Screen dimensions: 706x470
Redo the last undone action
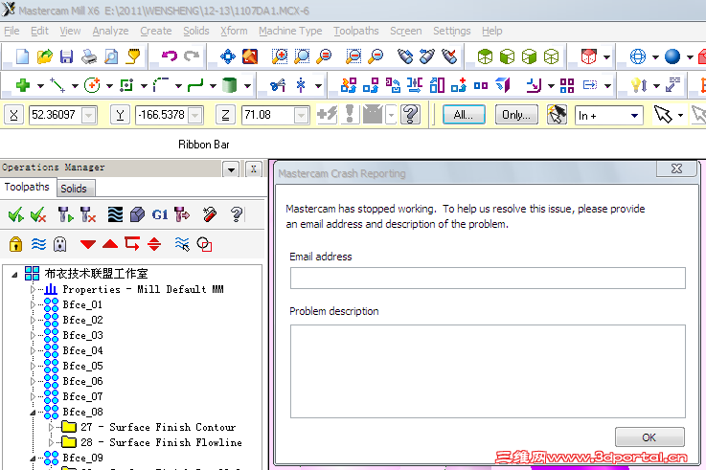192,56
